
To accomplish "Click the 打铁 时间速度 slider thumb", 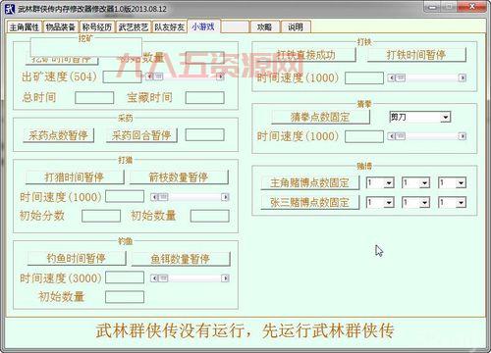I will (x=400, y=77).
